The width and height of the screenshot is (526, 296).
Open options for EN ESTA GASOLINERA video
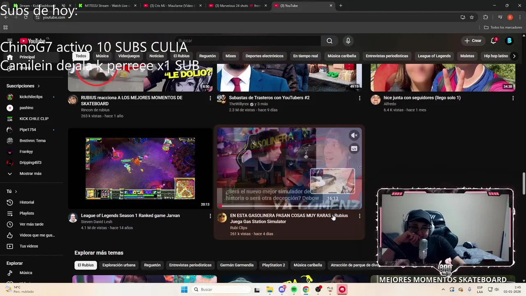(360, 216)
